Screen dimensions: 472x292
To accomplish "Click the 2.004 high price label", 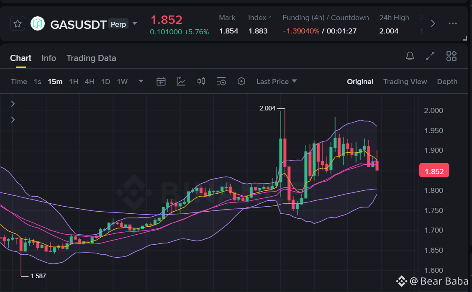I will tap(267, 108).
